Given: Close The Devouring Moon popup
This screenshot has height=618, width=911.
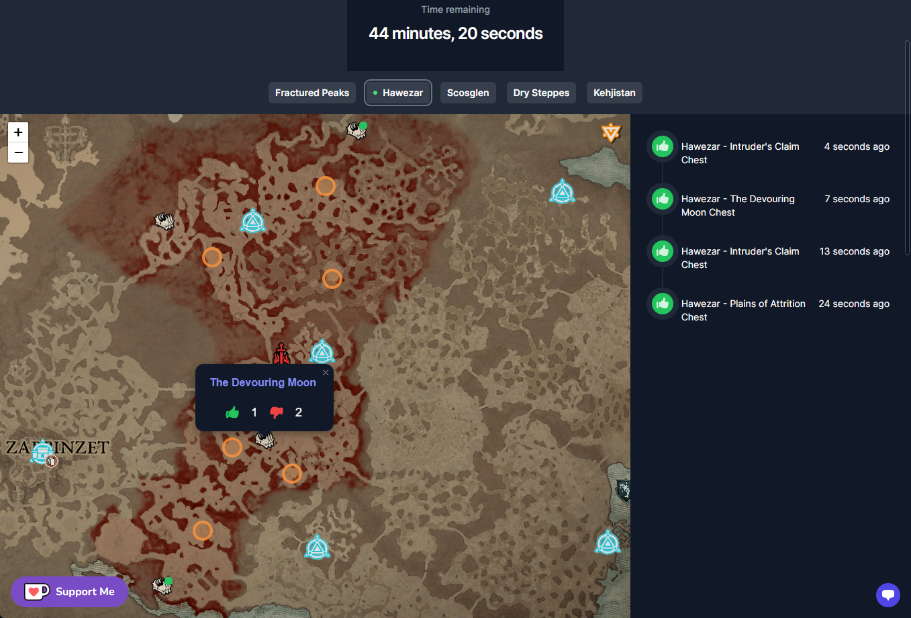Looking at the screenshot, I should (x=326, y=373).
